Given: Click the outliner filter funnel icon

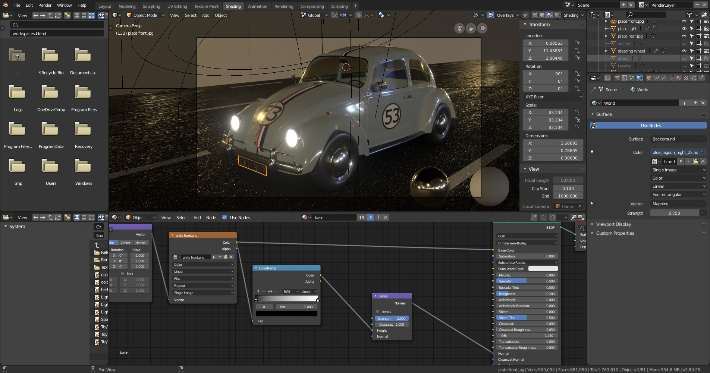Looking at the screenshot, I should point(689,15).
